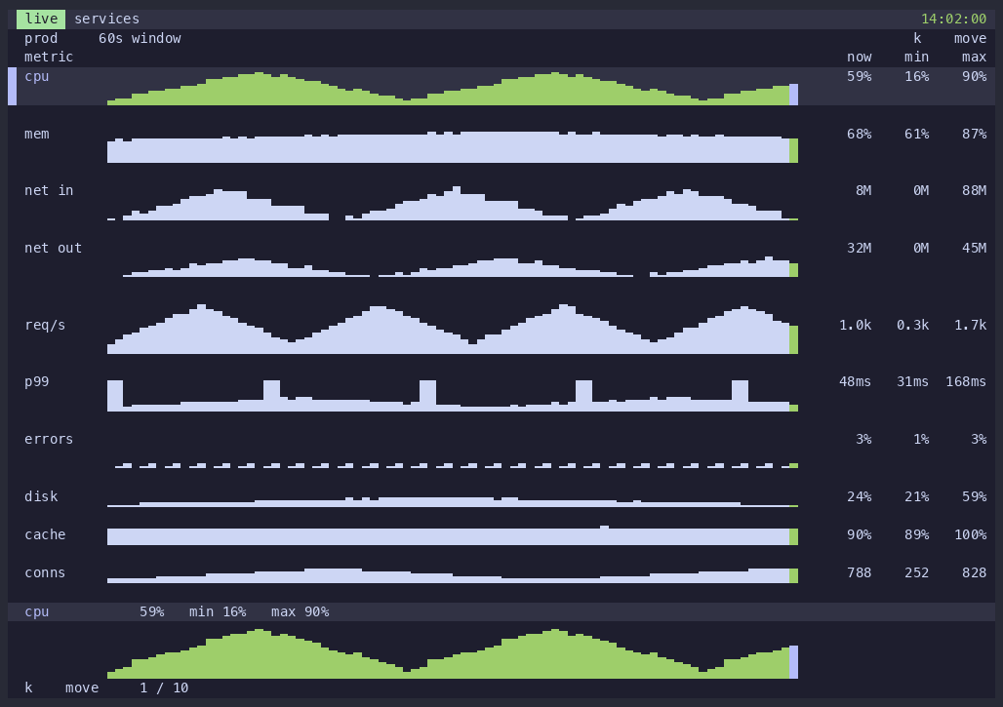Click p99 min value 31ms
The width and height of the screenshot is (1003, 707).
pyautogui.click(x=913, y=381)
